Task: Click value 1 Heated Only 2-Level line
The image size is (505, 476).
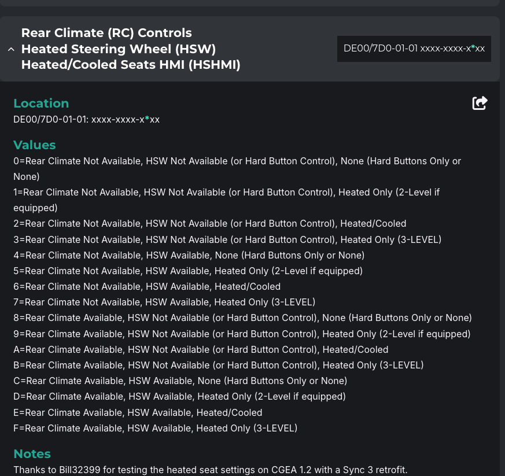Action: point(226,192)
